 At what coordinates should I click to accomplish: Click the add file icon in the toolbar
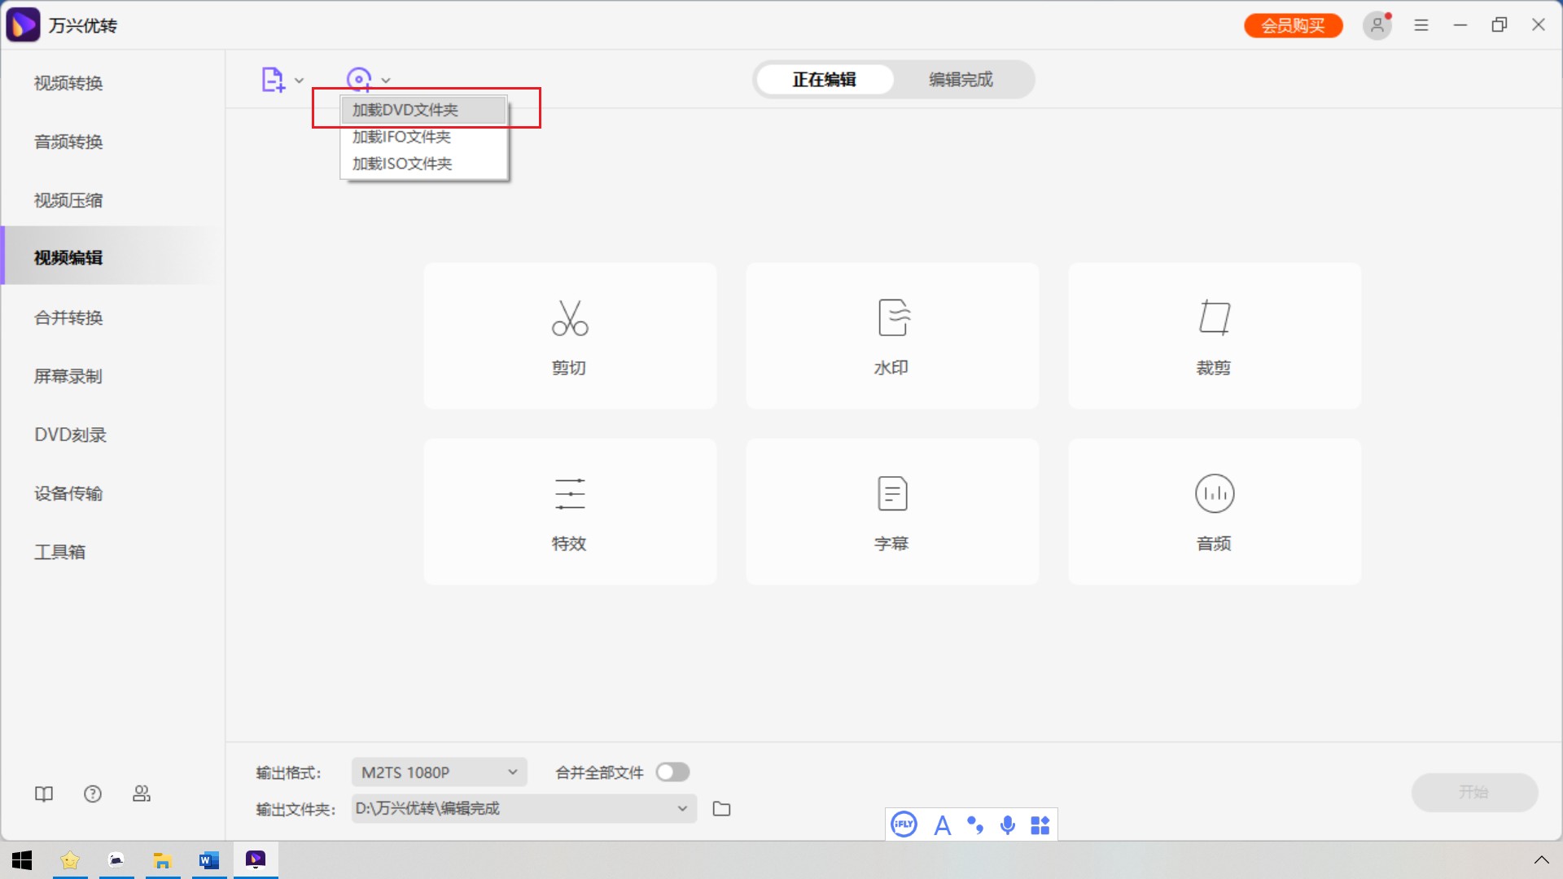coord(272,79)
